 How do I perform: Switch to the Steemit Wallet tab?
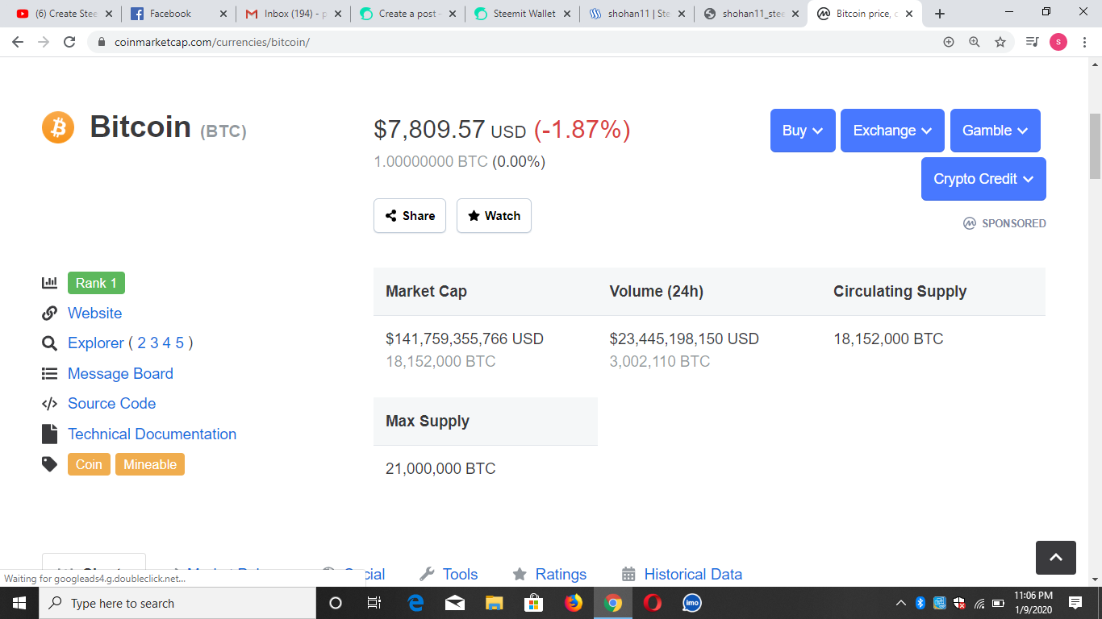(522, 14)
